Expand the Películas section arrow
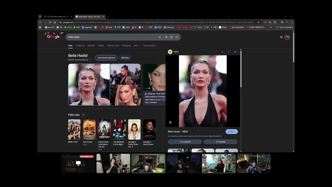The height and width of the screenshot is (187, 332). (84, 115)
